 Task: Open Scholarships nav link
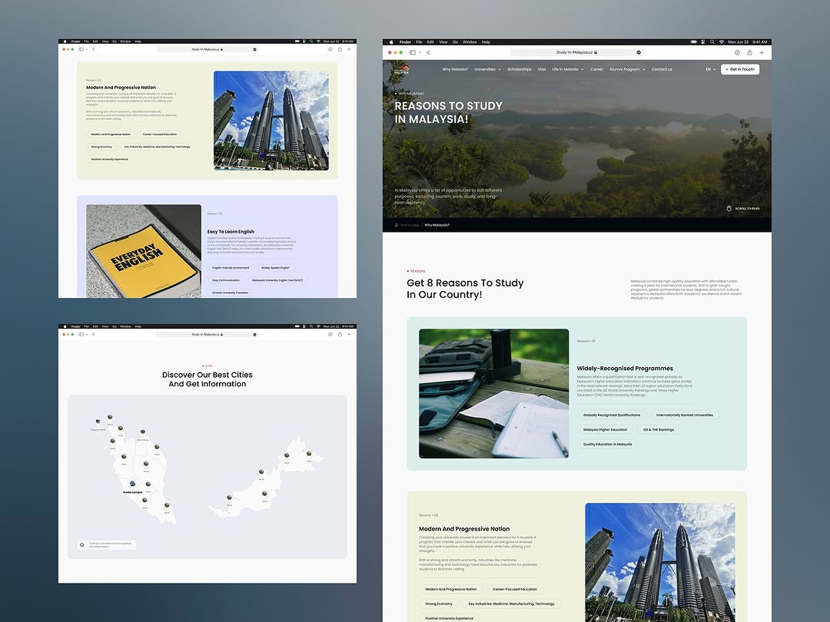[520, 69]
